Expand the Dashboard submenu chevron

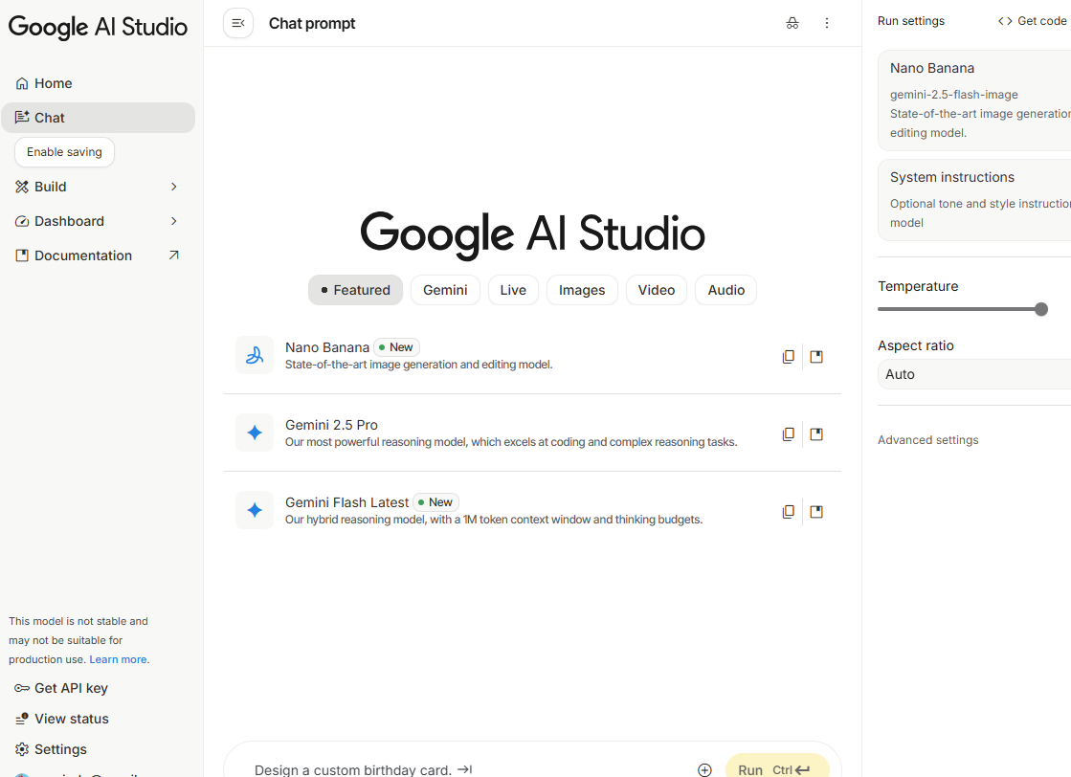[174, 221]
